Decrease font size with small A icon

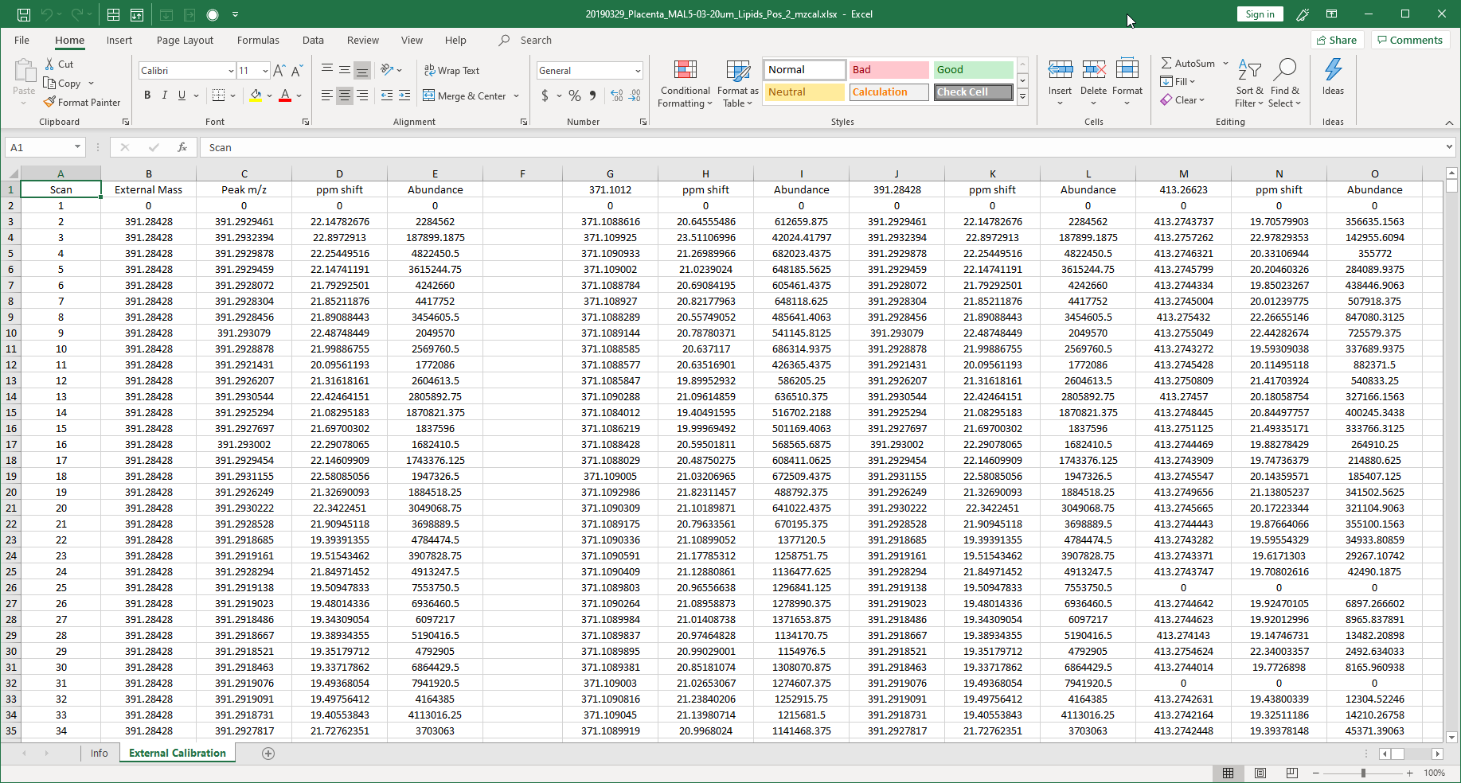click(297, 70)
